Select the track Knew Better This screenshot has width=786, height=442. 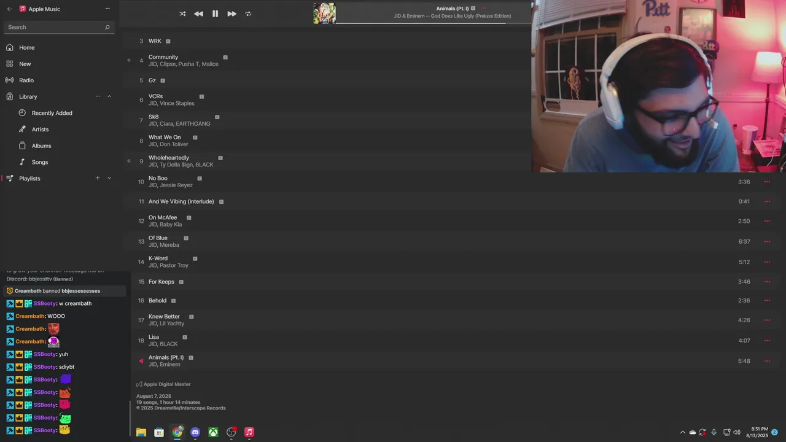pos(164,317)
